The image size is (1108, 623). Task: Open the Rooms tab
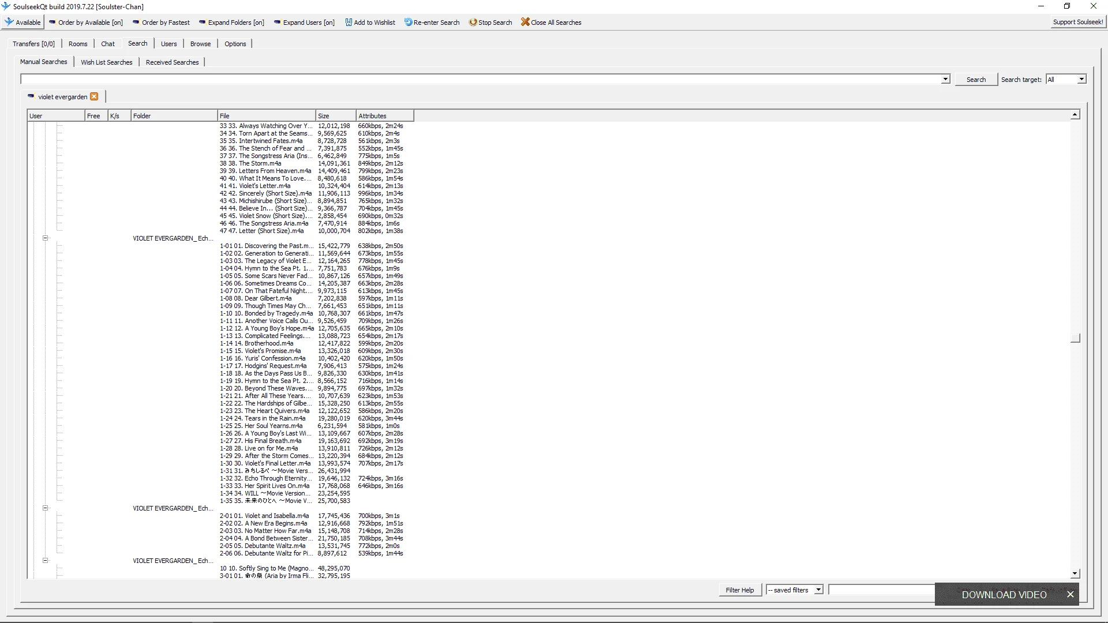(78, 44)
